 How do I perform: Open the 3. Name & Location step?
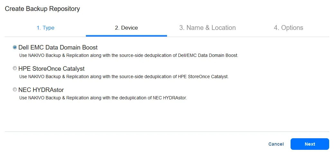[207, 28]
